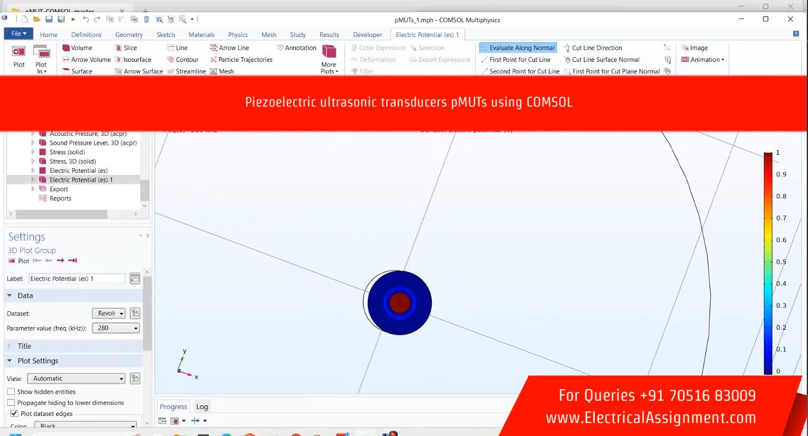This screenshot has width=808, height=436.
Task: Select Electric Potential (es) 1 node
Action: point(81,180)
